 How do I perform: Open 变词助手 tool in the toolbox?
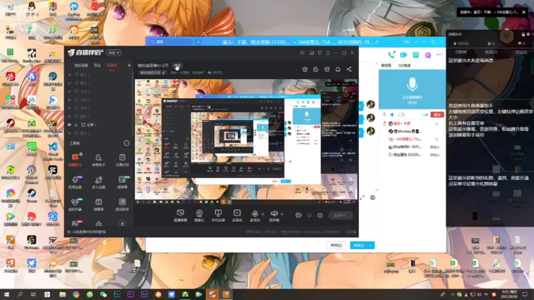click(x=122, y=205)
